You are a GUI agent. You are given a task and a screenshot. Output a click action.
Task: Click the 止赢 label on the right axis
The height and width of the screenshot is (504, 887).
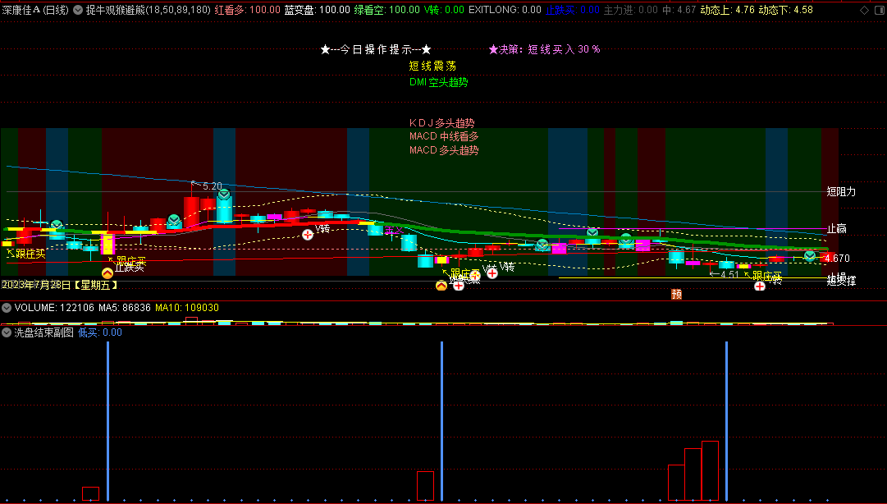pyautogui.click(x=837, y=228)
